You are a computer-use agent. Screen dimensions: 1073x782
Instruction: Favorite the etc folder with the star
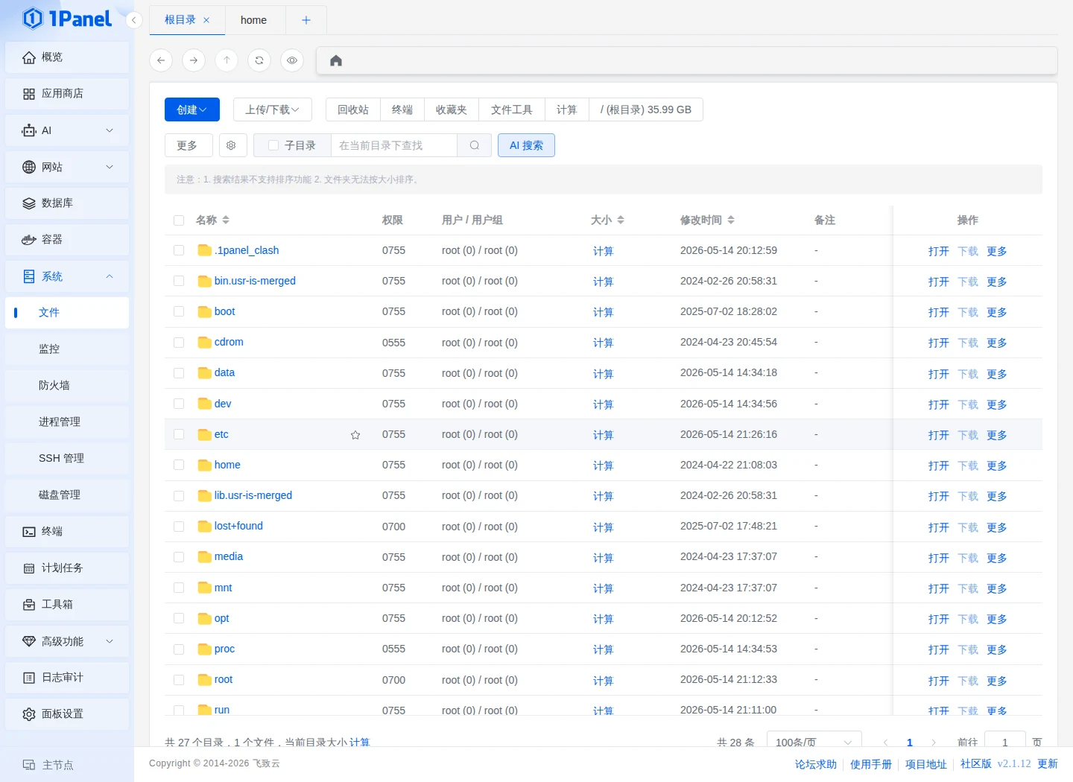pos(355,435)
